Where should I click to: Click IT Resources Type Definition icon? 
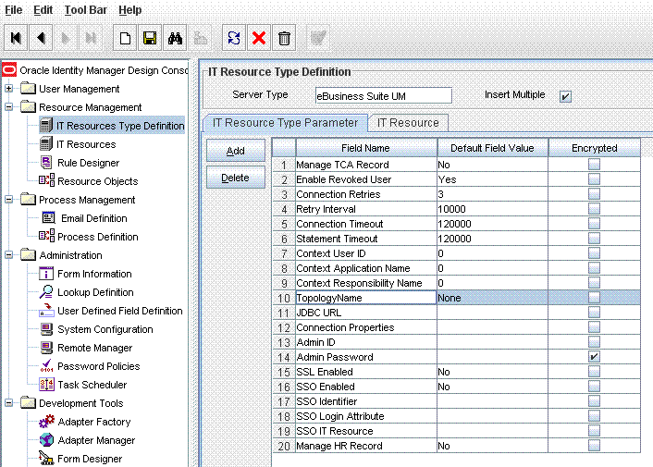point(46,125)
